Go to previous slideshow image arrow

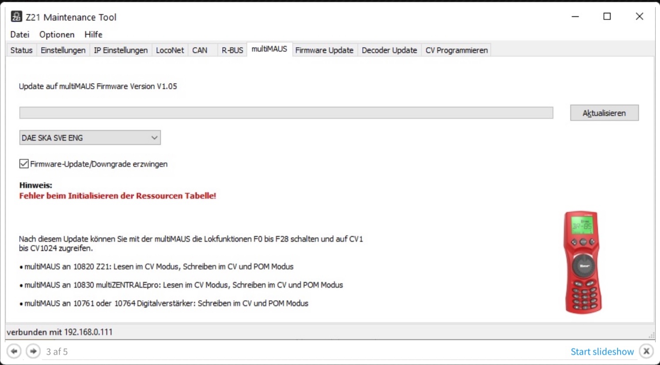[14, 351]
